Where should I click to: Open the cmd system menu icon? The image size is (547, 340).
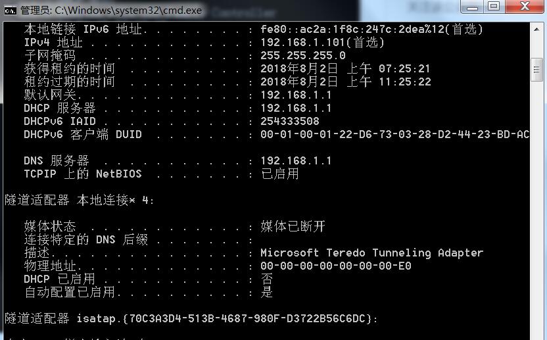[x=10, y=11]
